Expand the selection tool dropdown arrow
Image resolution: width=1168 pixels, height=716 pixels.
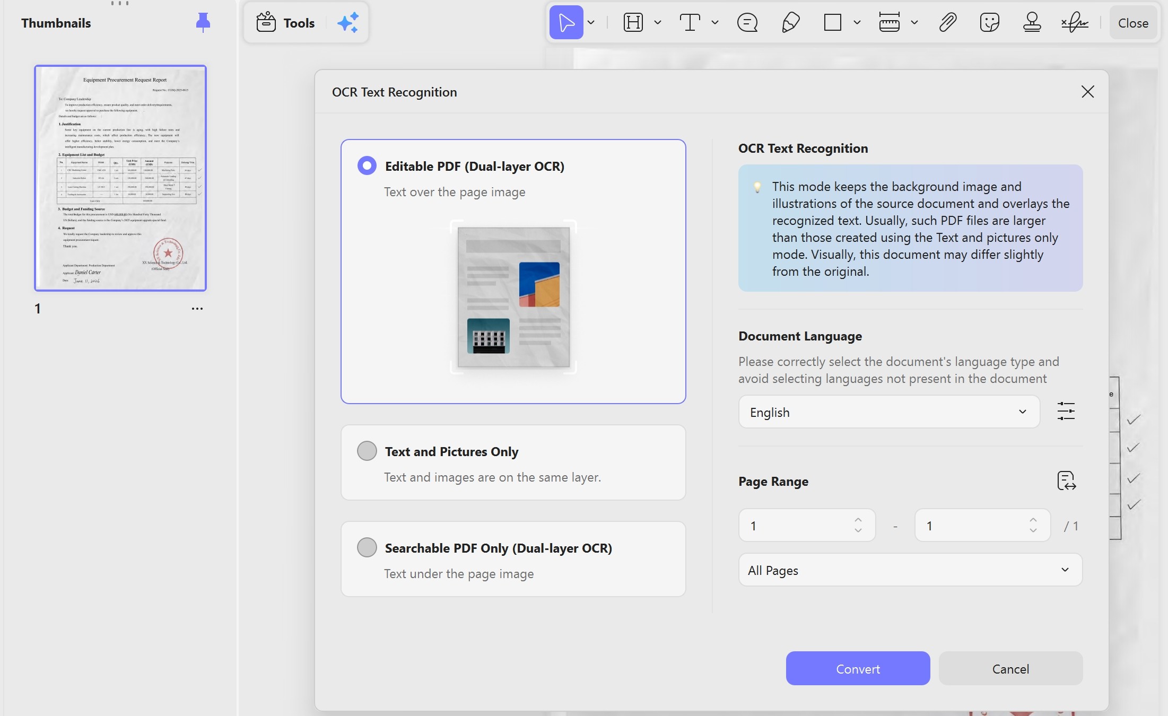(591, 22)
